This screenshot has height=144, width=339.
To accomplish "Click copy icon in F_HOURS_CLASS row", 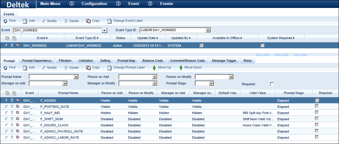I will (x=18, y=125).
